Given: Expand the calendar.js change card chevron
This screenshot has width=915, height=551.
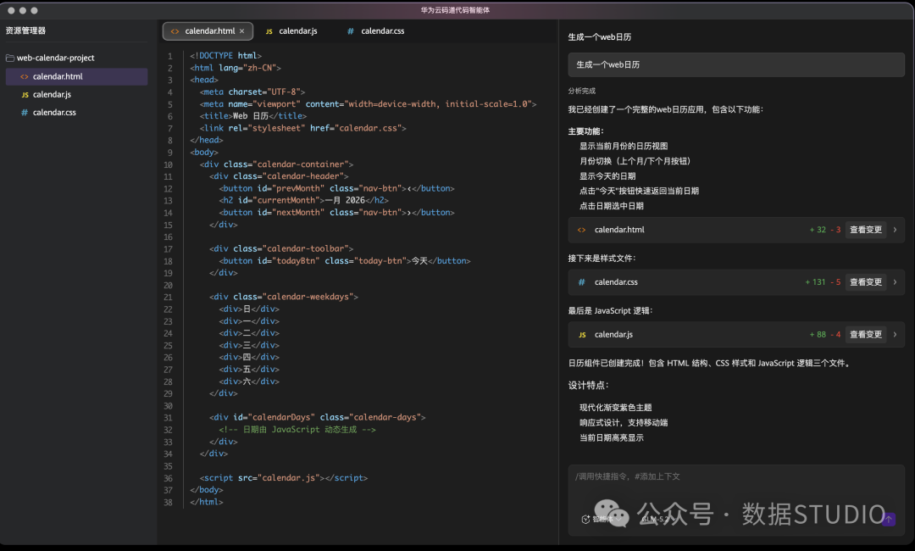Looking at the screenshot, I should (x=896, y=335).
